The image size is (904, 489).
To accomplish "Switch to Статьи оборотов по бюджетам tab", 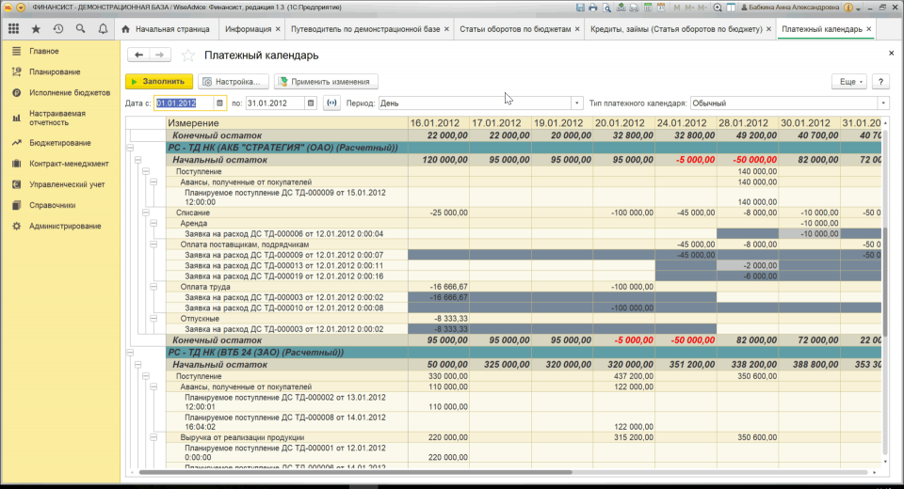I will tap(514, 29).
